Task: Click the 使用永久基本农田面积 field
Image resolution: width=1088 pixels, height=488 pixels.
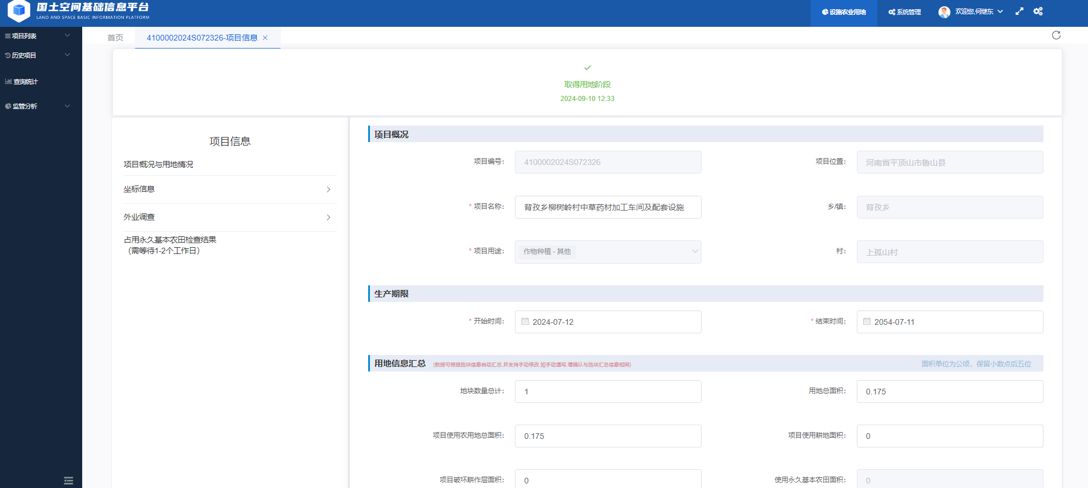Action: 950,479
